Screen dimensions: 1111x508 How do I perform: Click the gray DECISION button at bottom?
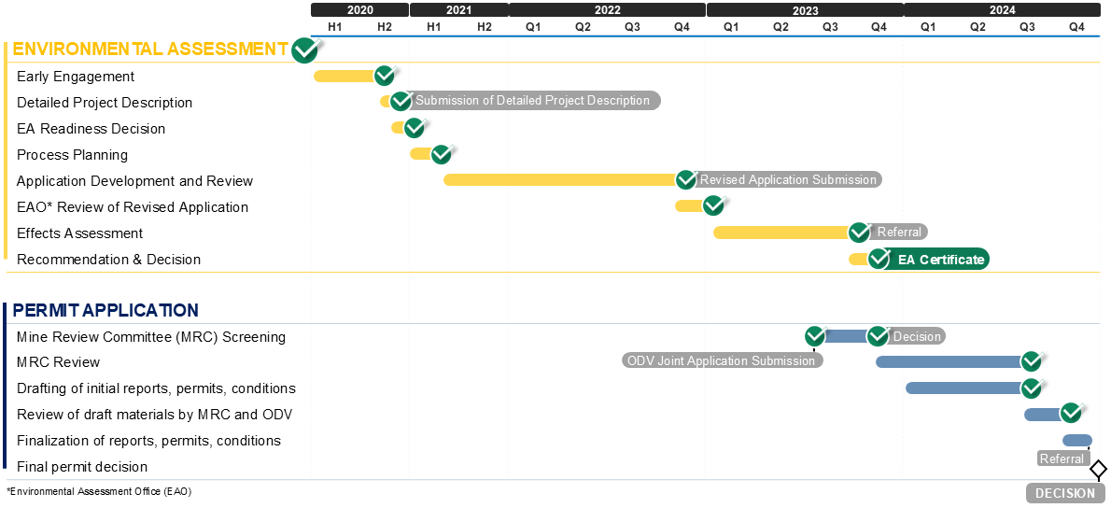click(1065, 493)
